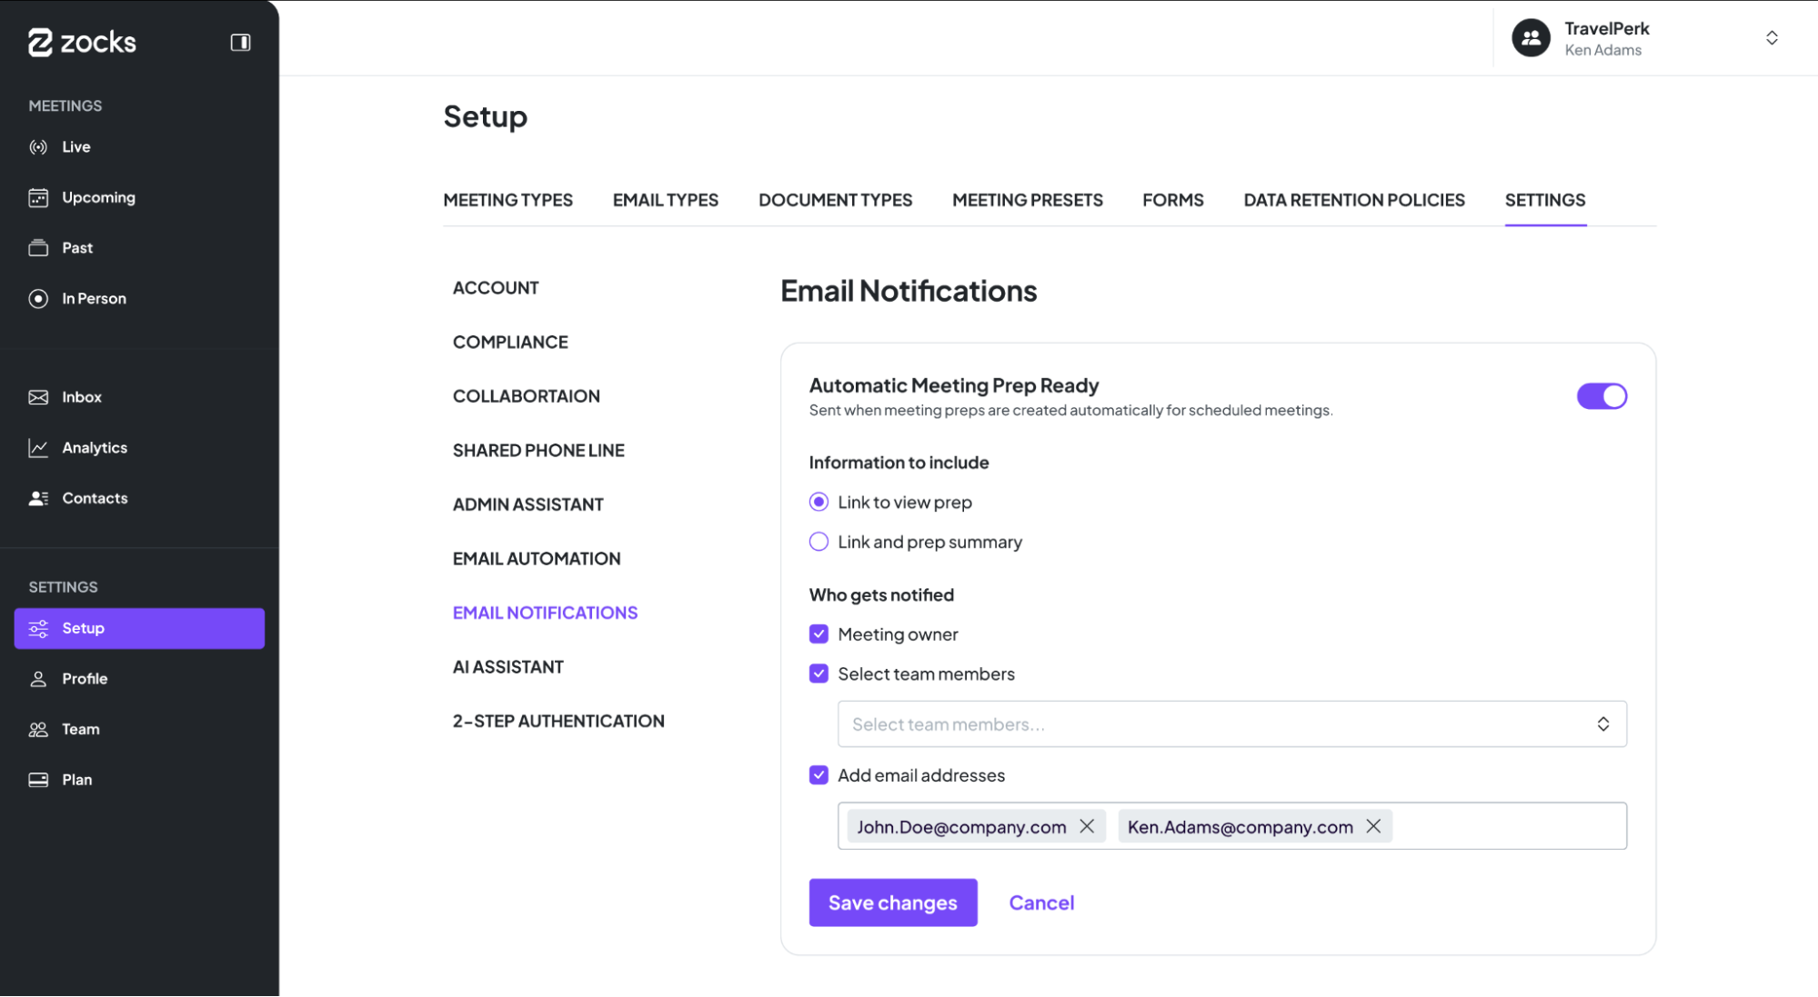Image resolution: width=1818 pixels, height=997 pixels.
Task: Uncheck the Add email addresses checkbox
Action: tap(819, 775)
